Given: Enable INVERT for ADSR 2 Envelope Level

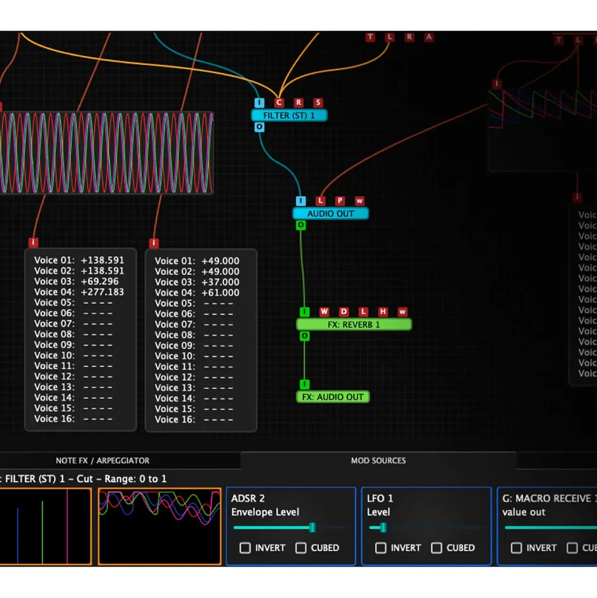Looking at the screenshot, I should (245, 548).
